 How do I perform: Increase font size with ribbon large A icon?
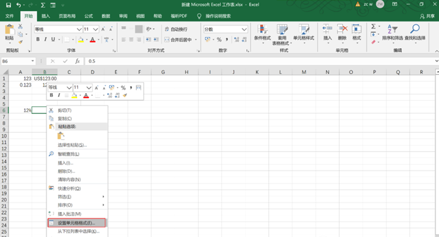(103, 29)
